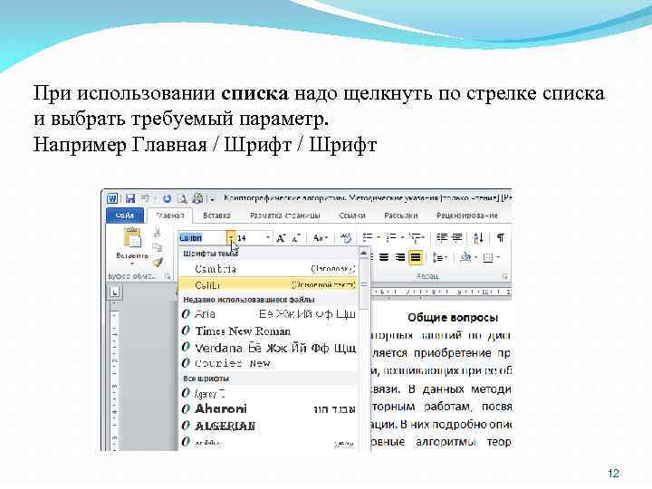This screenshot has width=652, height=489.
Task: Click the font size 14 field
Action: coord(250,238)
